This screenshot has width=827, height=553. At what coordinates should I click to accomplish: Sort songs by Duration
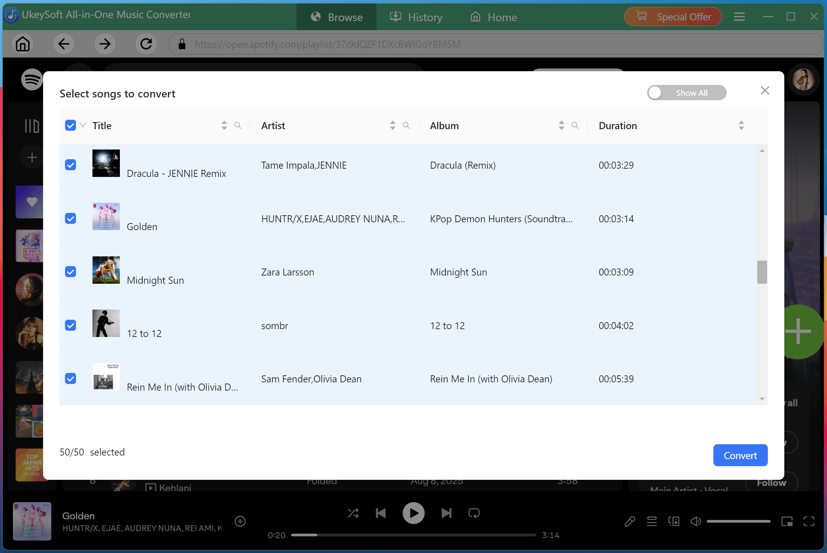741,125
